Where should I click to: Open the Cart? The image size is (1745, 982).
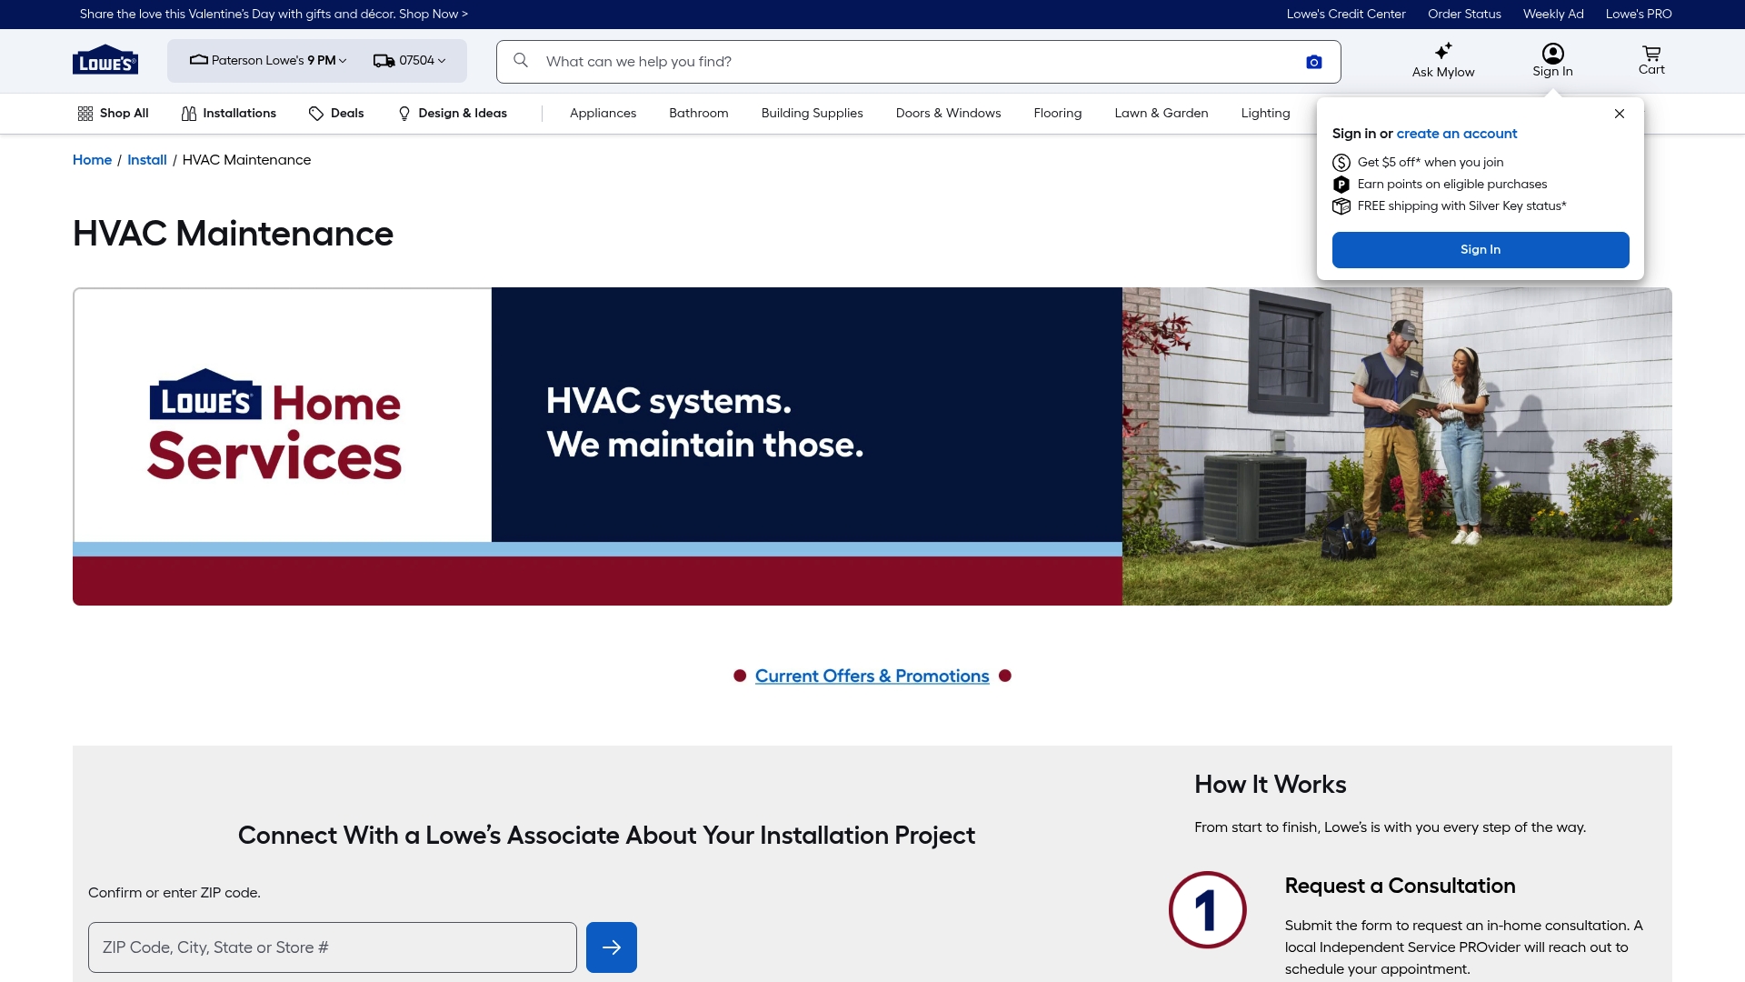pos(1651,61)
